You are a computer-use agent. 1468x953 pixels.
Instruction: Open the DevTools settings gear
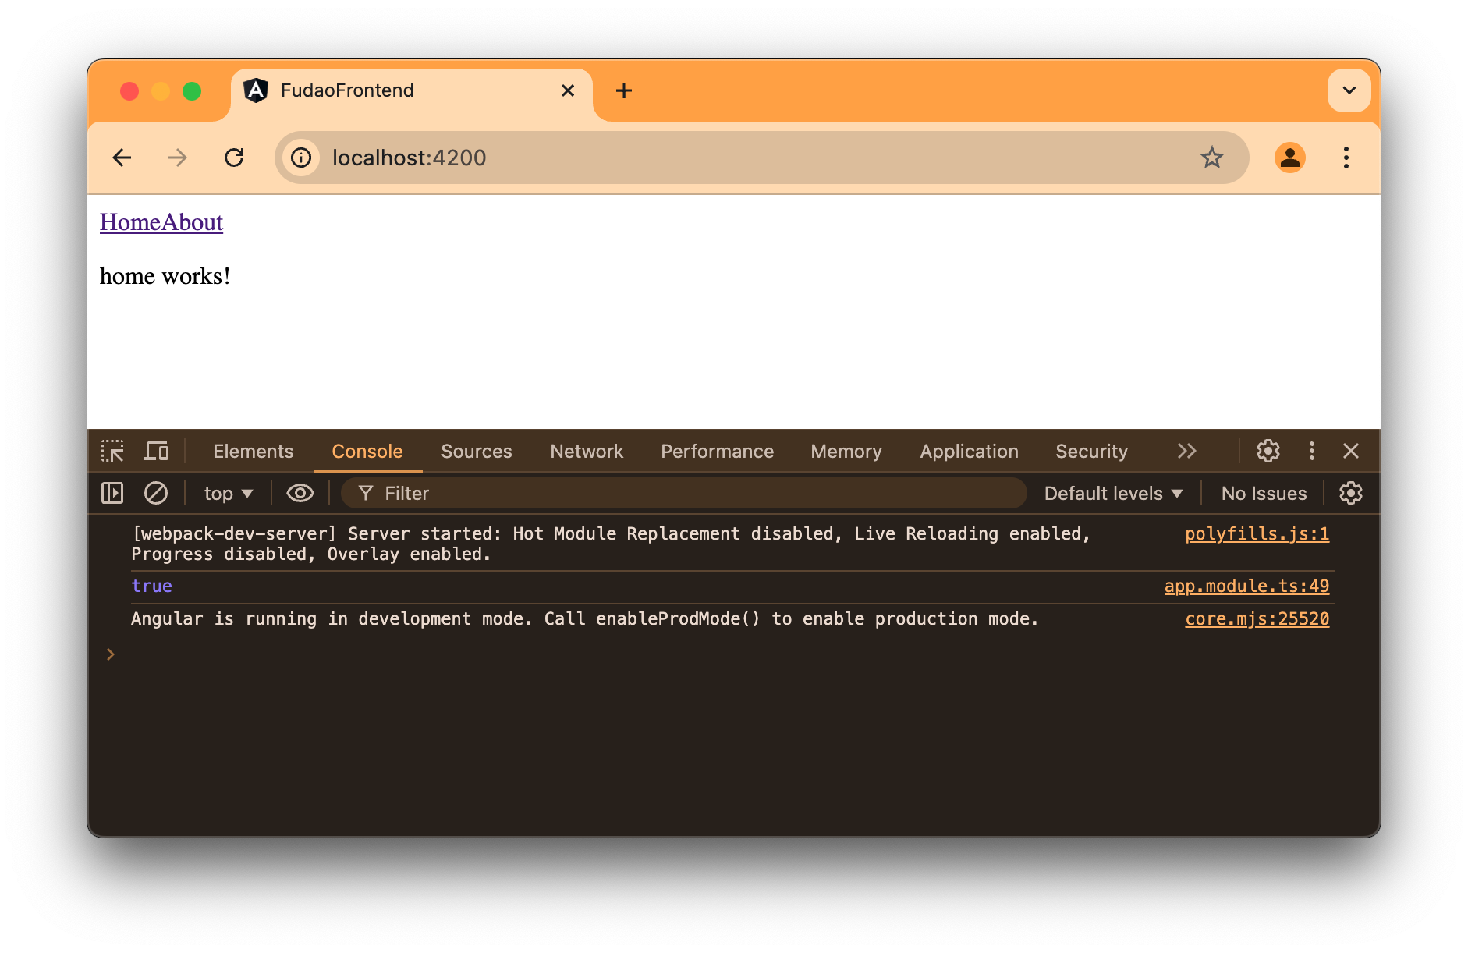[x=1268, y=451]
